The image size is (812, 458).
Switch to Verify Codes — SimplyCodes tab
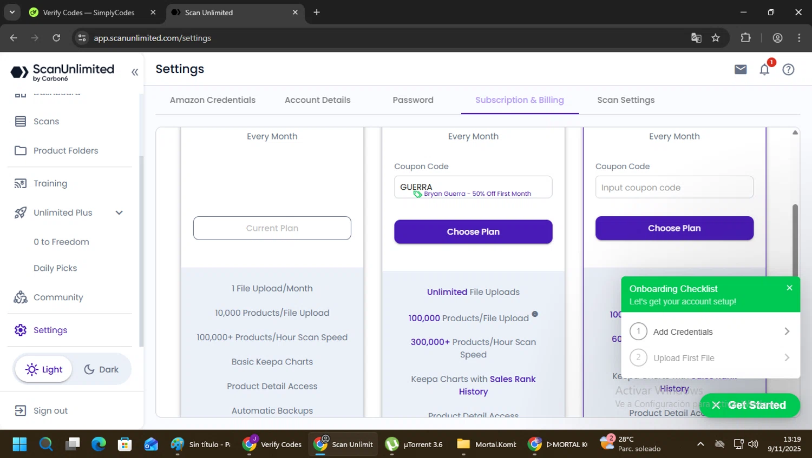[88, 12]
